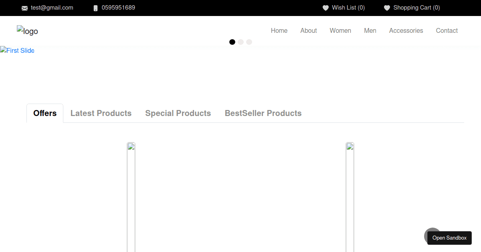Click the Open Sandbox button
This screenshot has height=252, width=481.
[x=449, y=238]
